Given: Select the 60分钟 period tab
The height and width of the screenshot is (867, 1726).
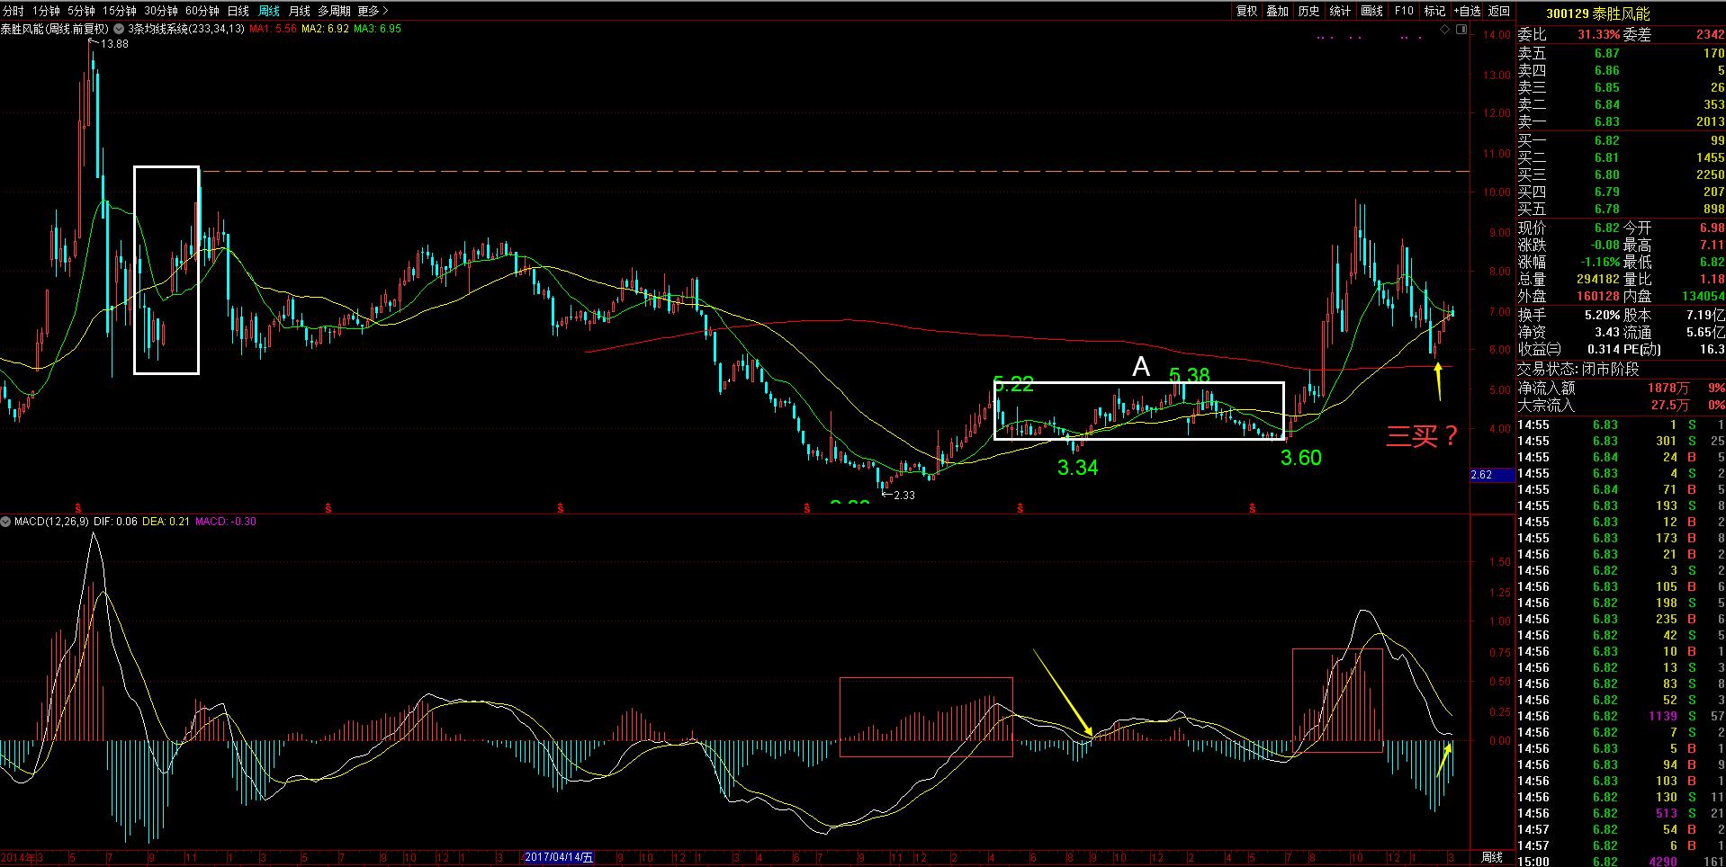Looking at the screenshot, I should [x=202, y=11].
